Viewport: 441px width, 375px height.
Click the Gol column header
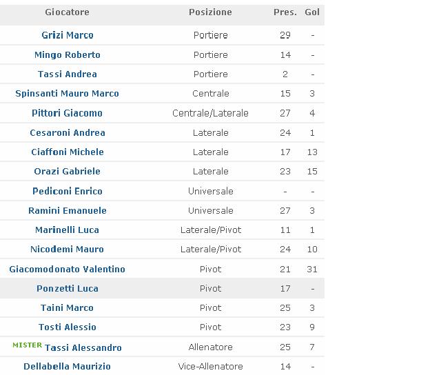(x=312, y=12)
